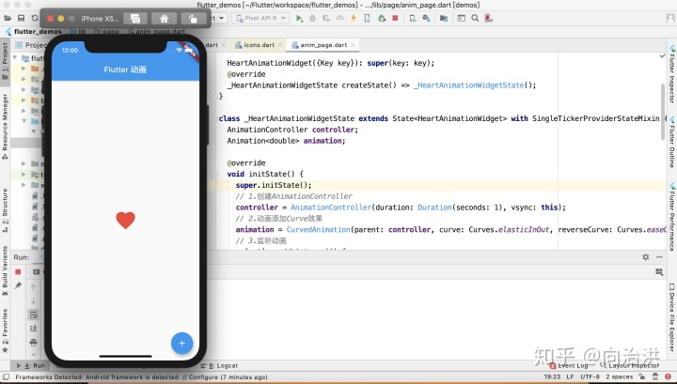The height and width of the screenshot is (384, 677).
Task: Stop the app with the toolbar red square
Action: (x=395, y=18)
